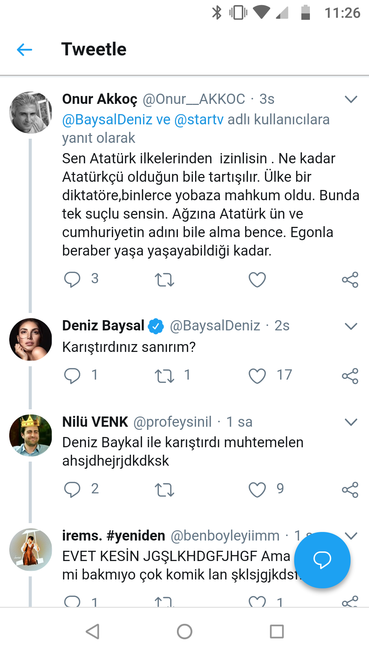369x656 pixels.
Task: Like Deniz Baysal's tweet with 17 likes
Action: coord(257,376)
